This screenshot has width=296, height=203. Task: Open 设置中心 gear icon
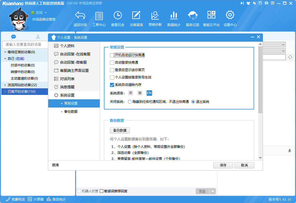tap(230, 16)
